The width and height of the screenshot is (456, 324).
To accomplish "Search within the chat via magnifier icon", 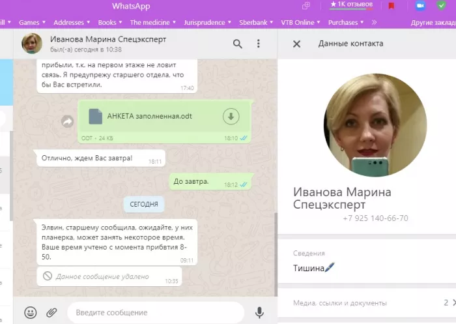I will click(238, 44).
